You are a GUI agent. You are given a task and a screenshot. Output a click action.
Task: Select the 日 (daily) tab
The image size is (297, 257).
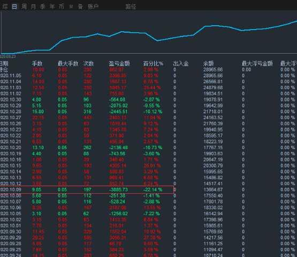[14, 6]
